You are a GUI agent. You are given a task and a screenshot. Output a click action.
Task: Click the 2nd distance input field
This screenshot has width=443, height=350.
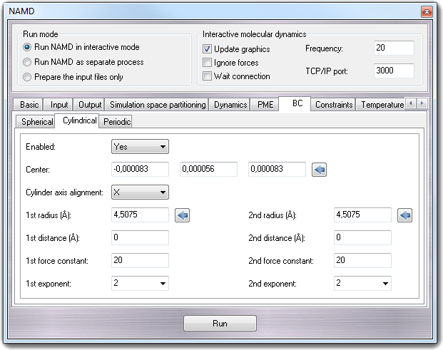click(362, 237)
